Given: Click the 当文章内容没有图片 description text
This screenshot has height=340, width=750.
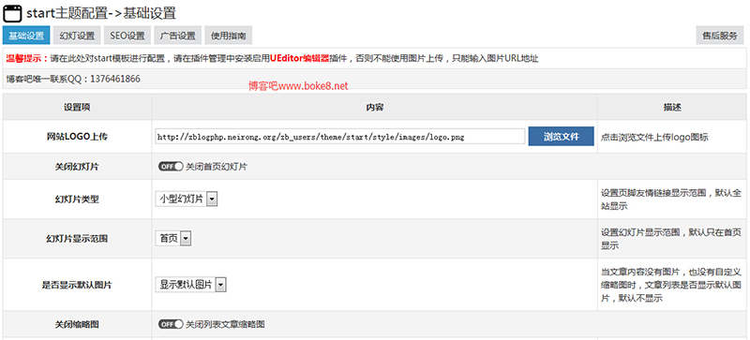Looking at the screenshot, I should pyautogui.click(x=671, y=285).
